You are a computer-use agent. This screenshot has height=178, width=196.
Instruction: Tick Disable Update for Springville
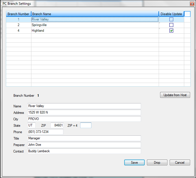[171, 25]
